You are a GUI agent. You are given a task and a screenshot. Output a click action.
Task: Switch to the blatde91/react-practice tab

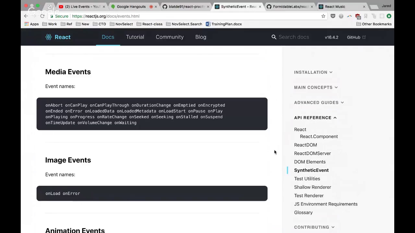pos(185,6)
